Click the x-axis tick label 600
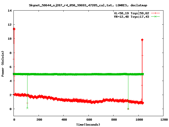The image size is (169, 127). 89,120
